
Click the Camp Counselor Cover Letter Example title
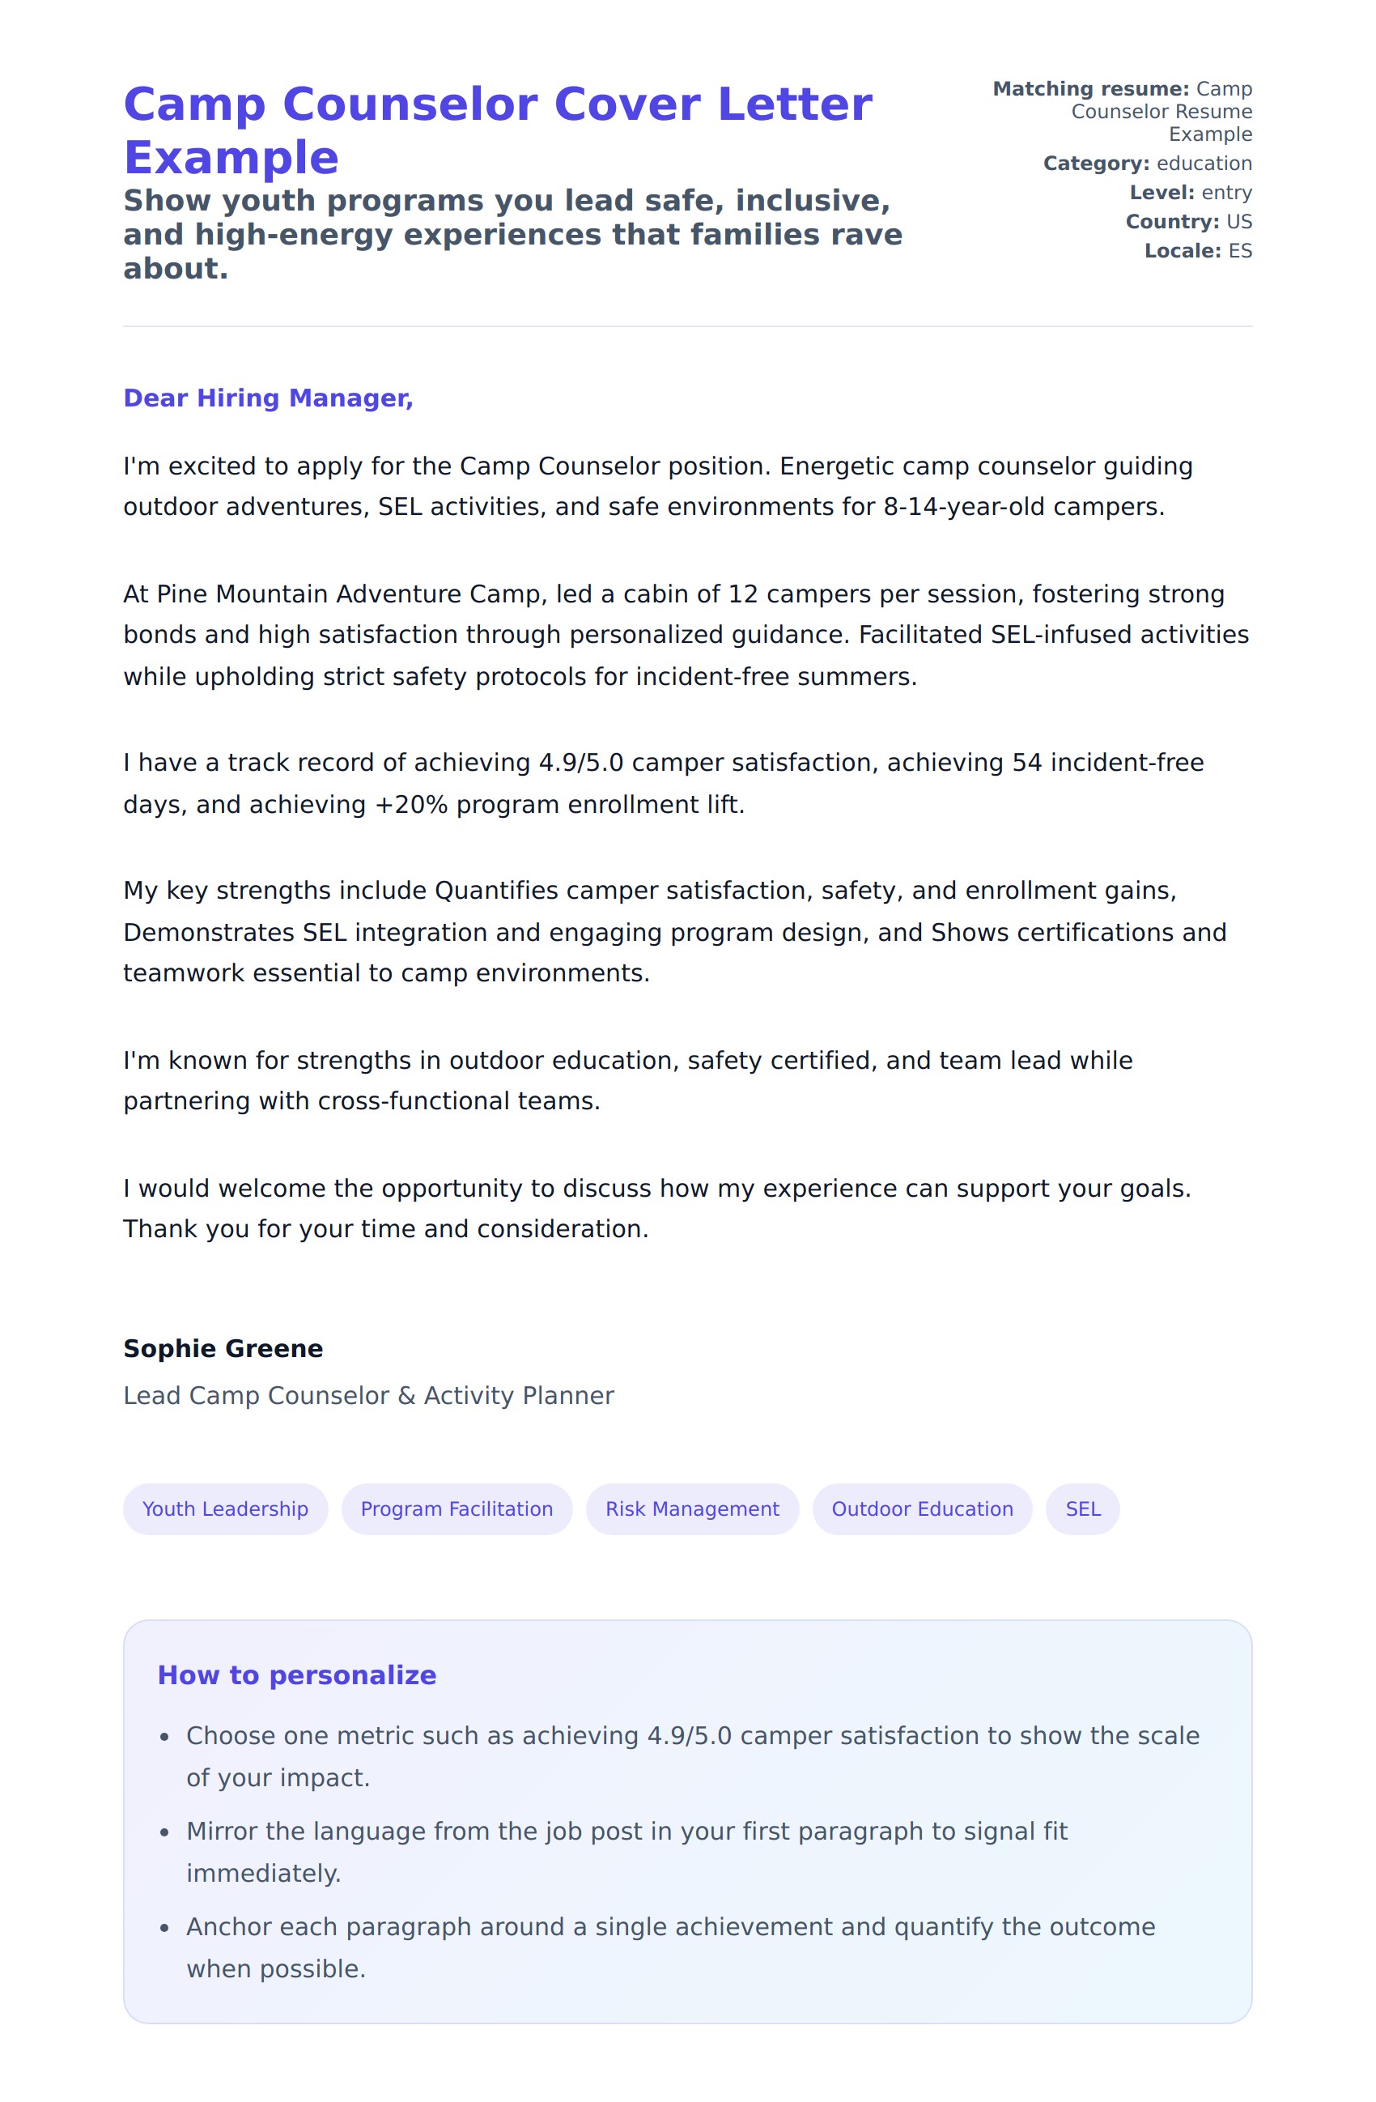point(497,130)
